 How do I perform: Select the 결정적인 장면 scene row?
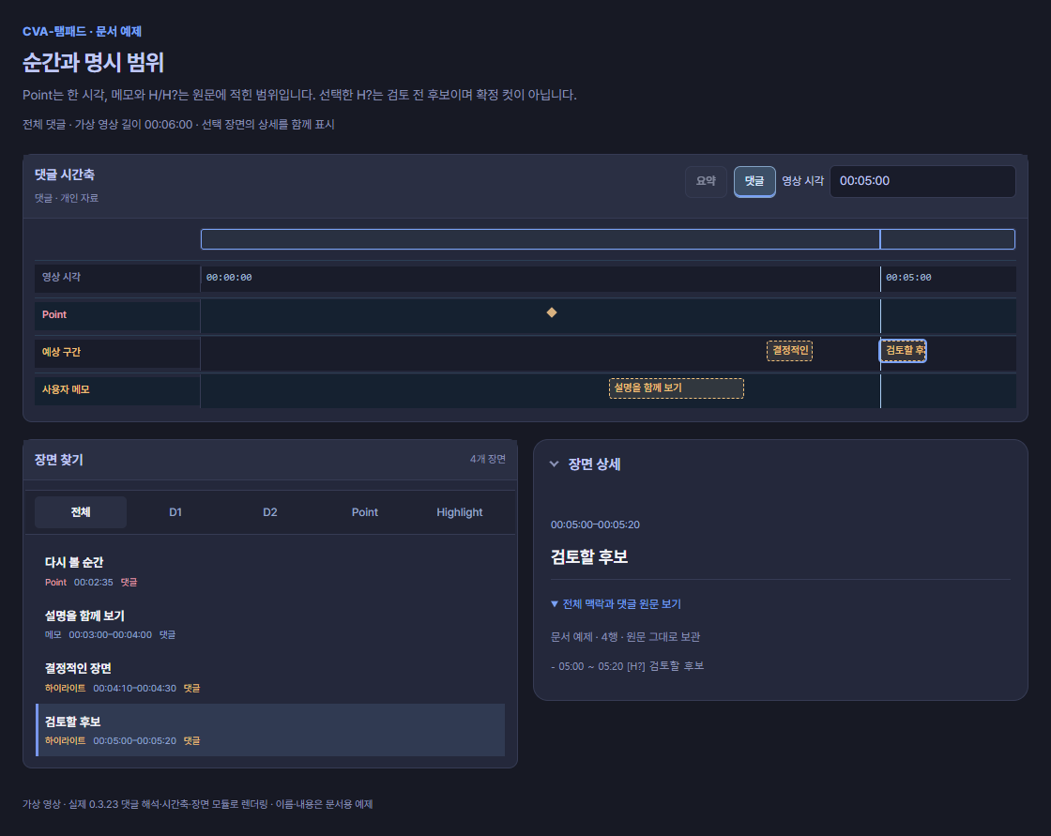270,677
